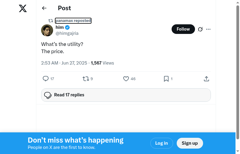Click the Sign up button

190,143
